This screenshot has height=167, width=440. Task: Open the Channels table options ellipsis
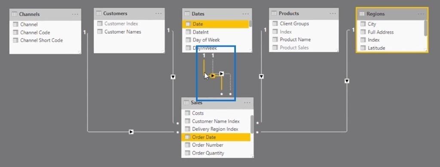(x=75, y=14)
